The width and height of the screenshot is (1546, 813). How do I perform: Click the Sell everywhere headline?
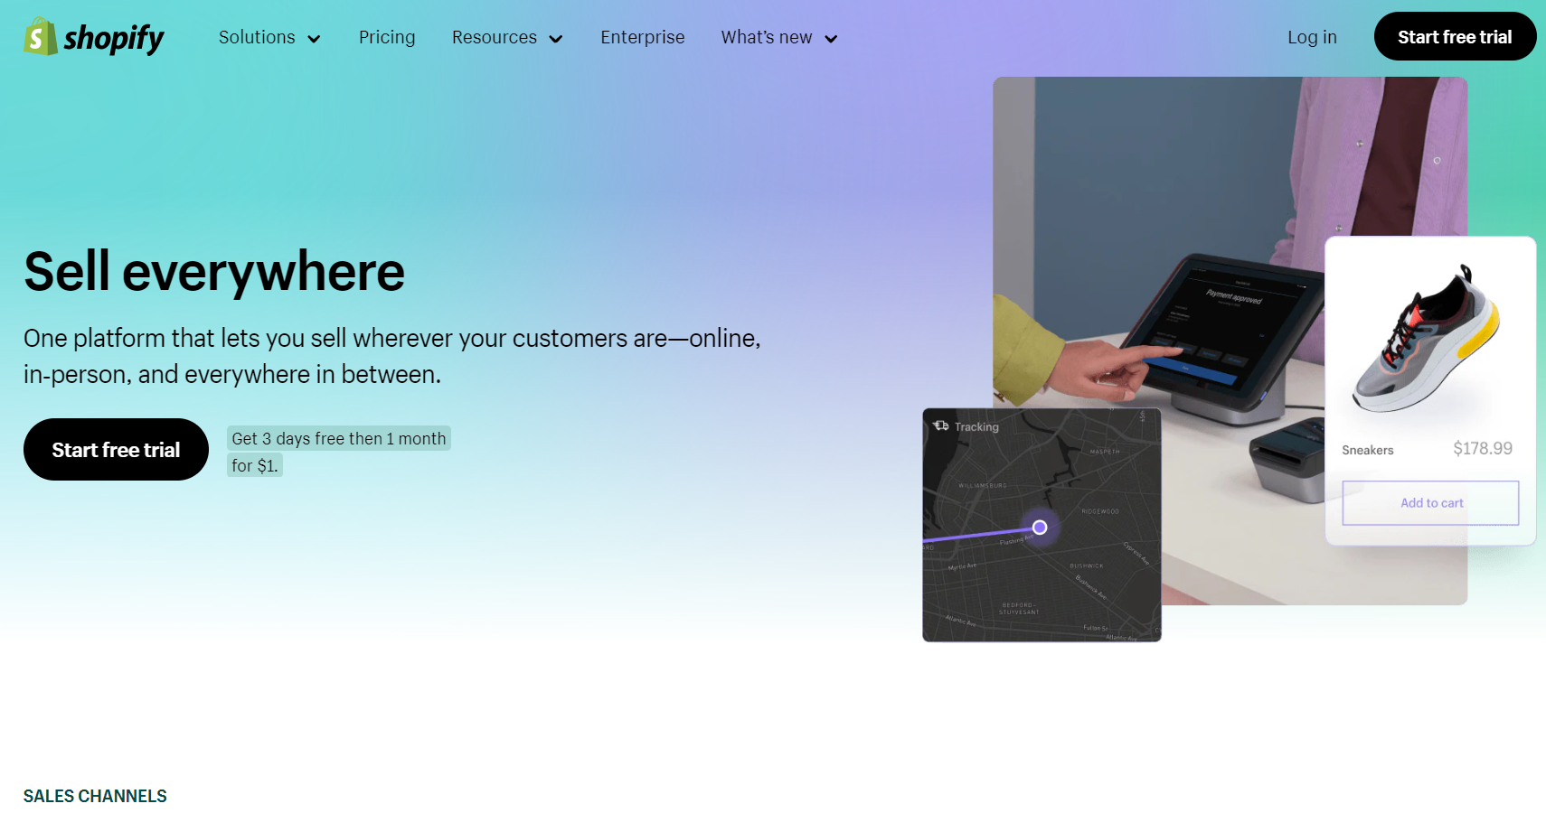tap(214, 271)
